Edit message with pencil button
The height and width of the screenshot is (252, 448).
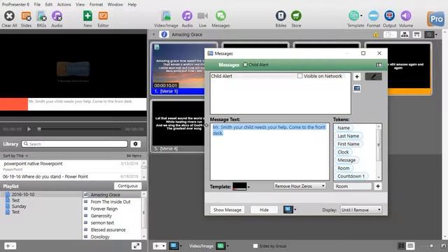click(373, 76)
